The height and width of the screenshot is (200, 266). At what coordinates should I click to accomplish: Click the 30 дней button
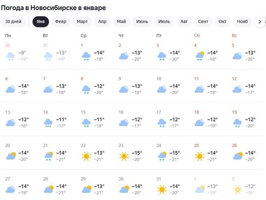coord(13,22)
